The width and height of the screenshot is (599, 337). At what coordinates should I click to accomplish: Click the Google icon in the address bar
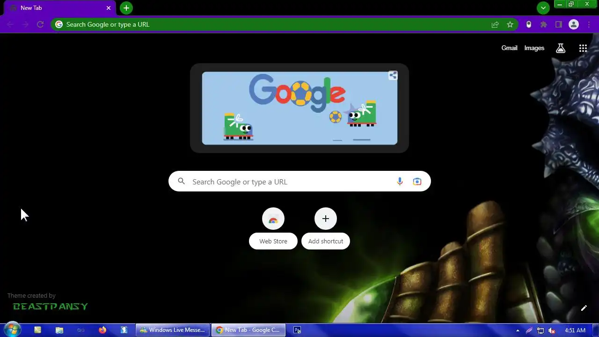(x=58, y=24)
